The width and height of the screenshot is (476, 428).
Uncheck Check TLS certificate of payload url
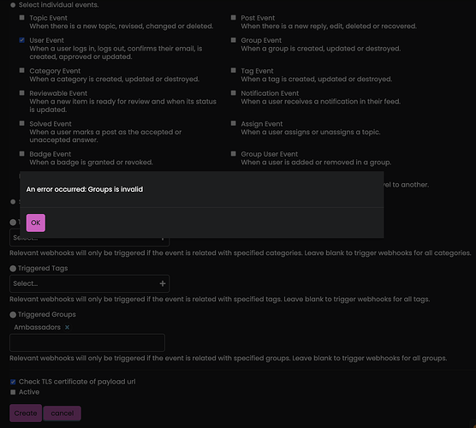click(13, 382)
